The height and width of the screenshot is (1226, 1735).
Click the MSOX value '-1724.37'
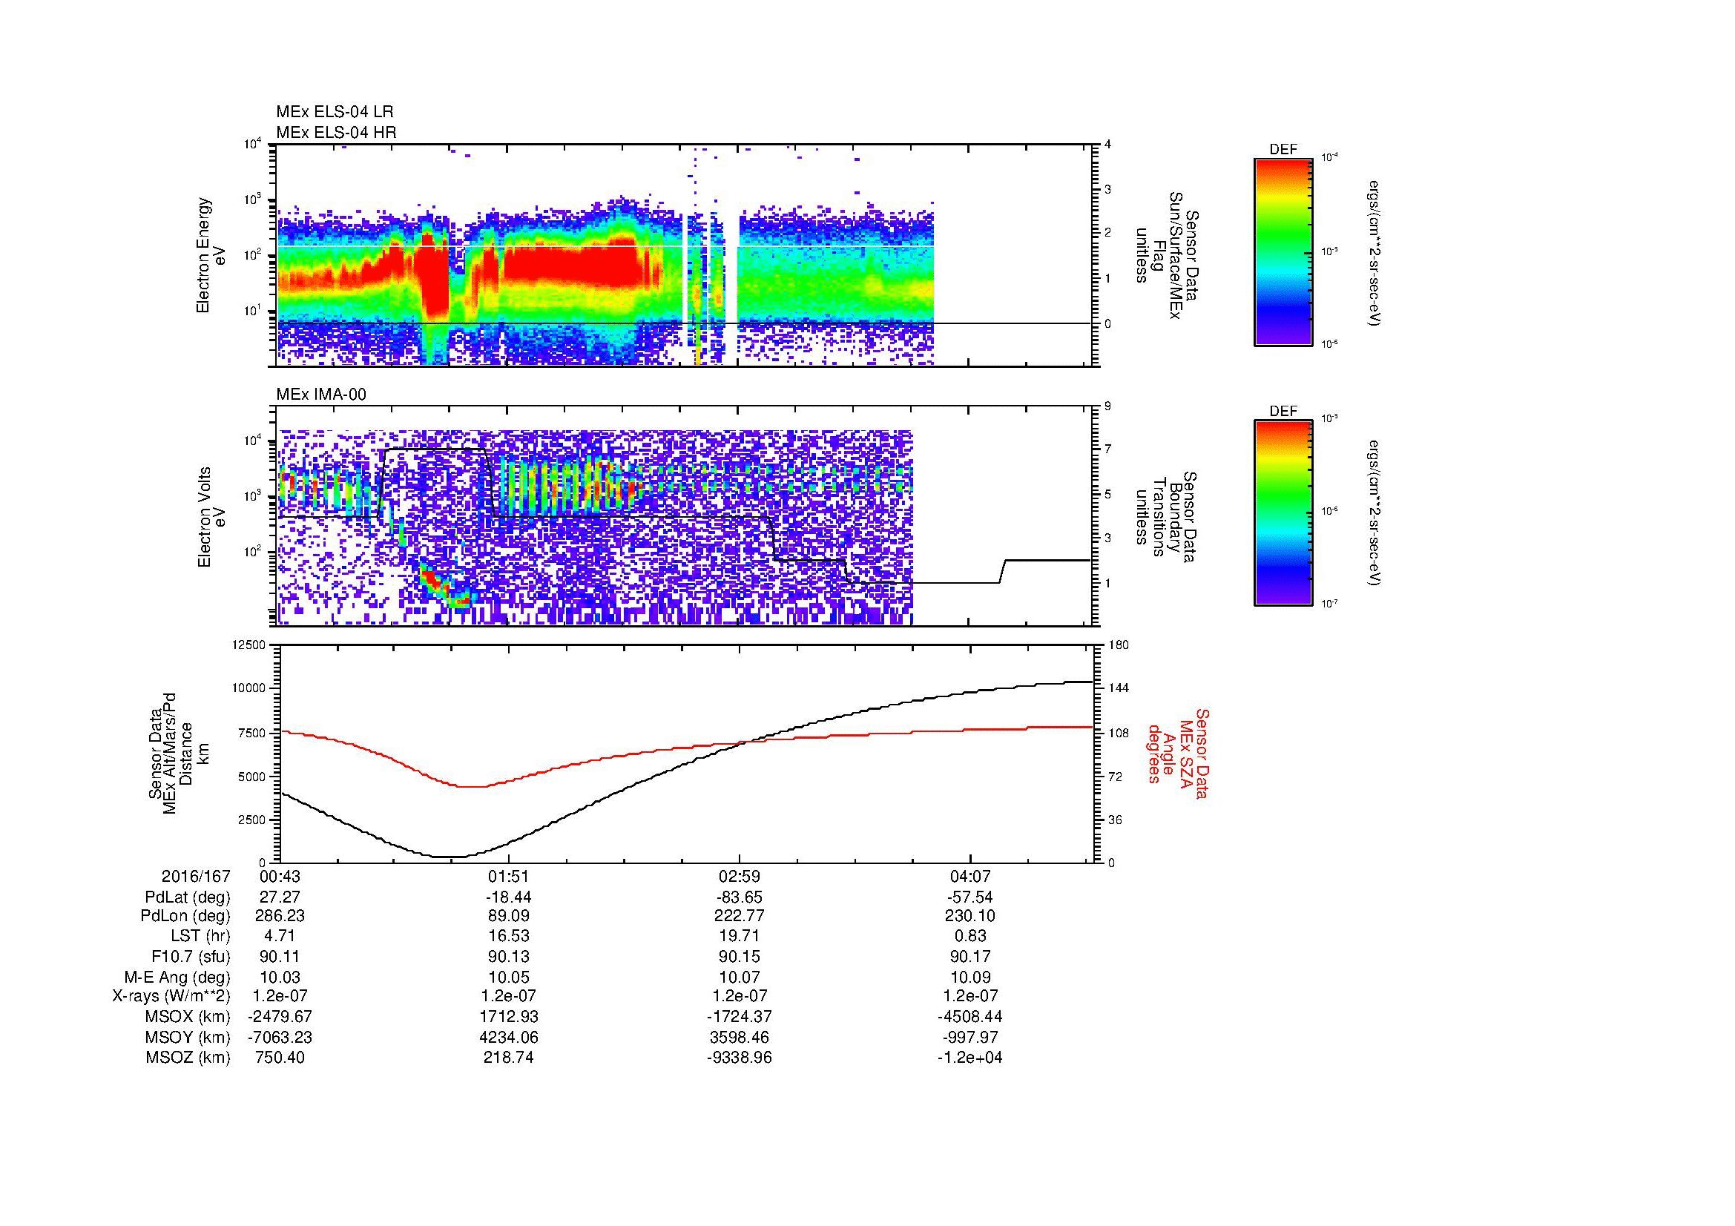739,1017
